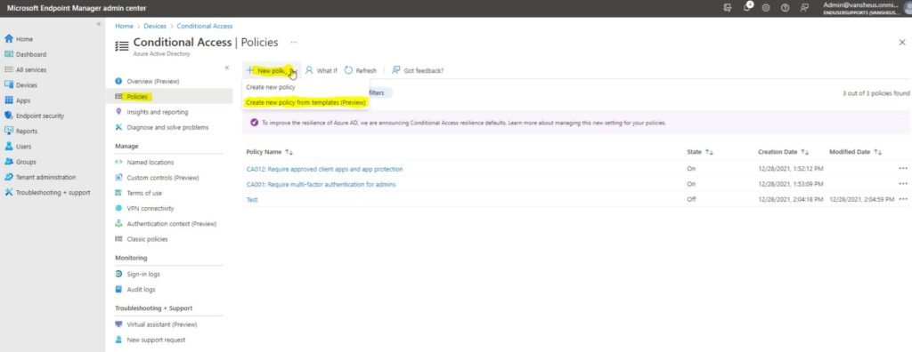This screenshot has height=352, width=912.
Task: Collapse the Conditional Access blade menu
Action: 227,68
